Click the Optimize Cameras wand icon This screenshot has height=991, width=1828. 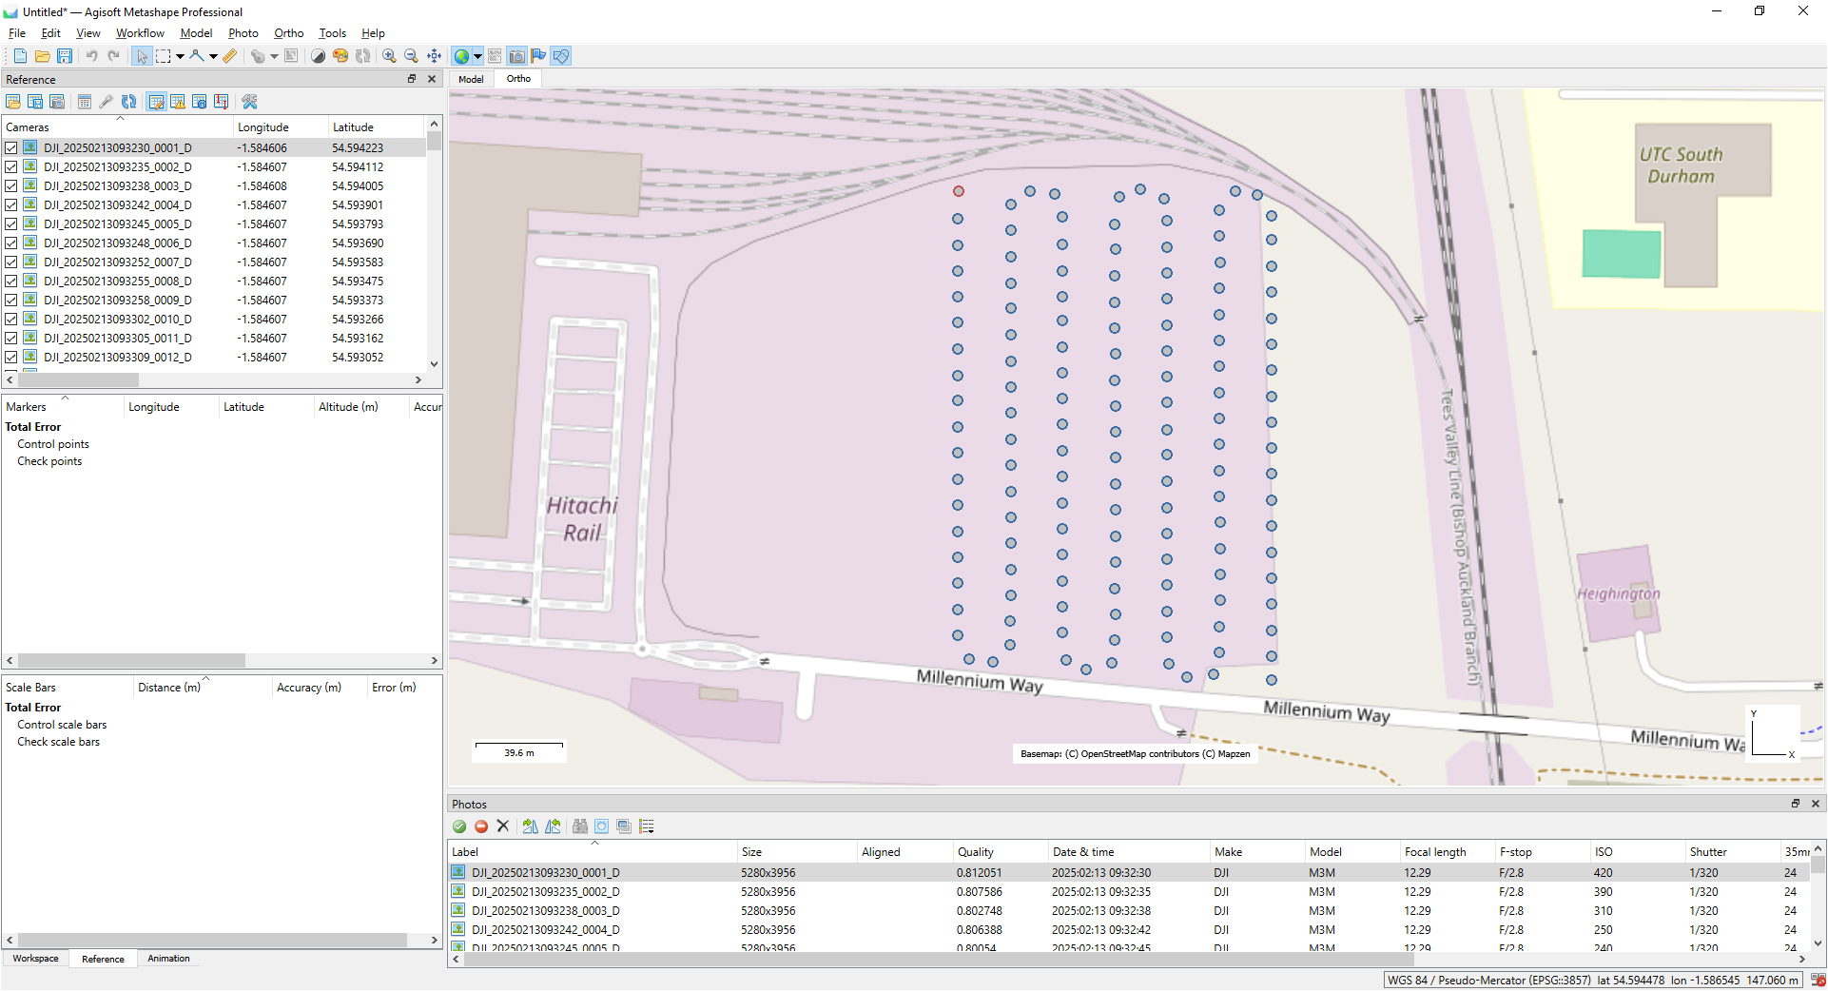click(x=107, y=102)
